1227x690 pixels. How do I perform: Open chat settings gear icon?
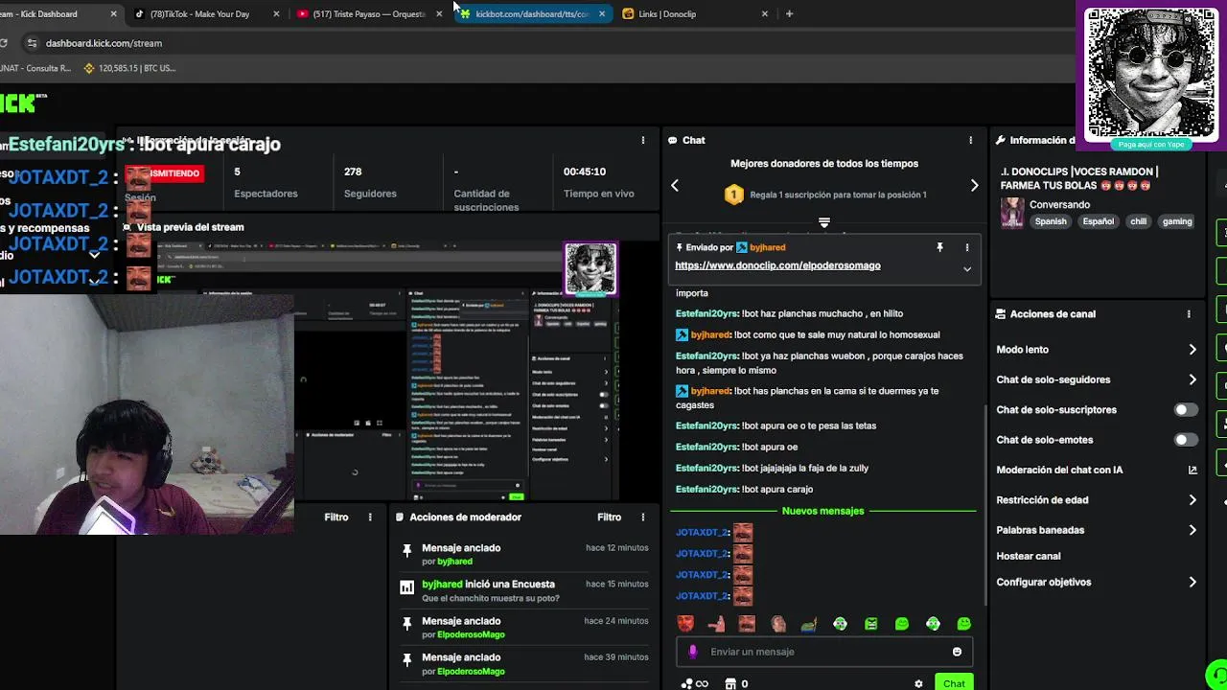(x=918, y=684)
